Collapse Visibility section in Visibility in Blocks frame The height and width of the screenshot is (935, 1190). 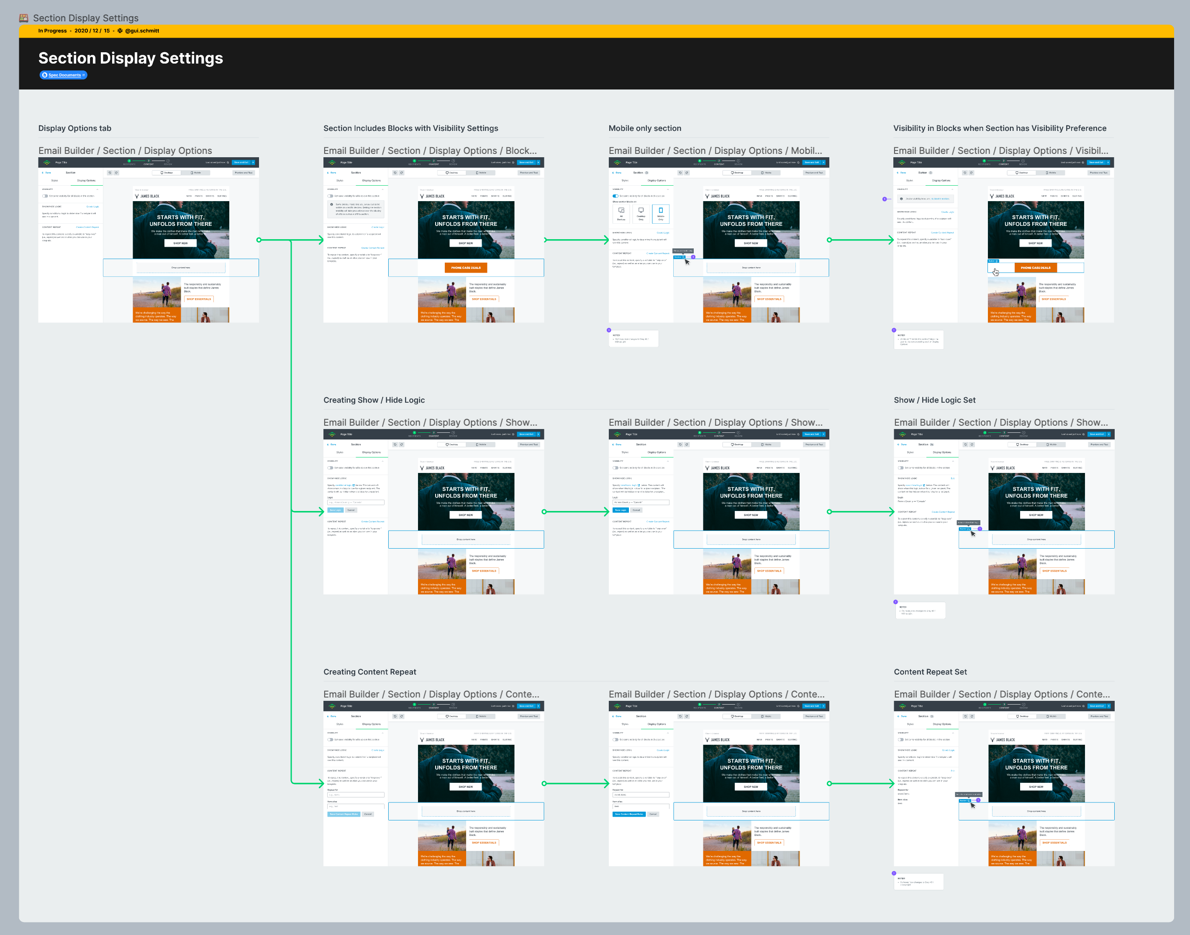coord(952,189)
